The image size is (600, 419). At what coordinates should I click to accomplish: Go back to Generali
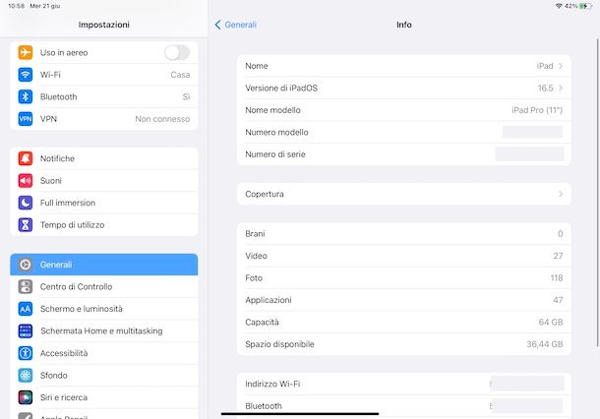(x=236, y=25)
